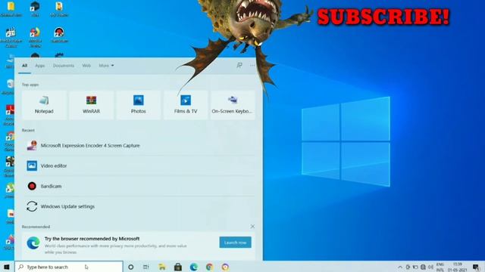Open the taskbar icon right of Chrome
Viewport: 485px width, 272px height.
click(x=225, y=267)
